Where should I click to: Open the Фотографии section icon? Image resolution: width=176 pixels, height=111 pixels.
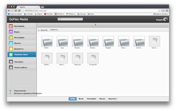pos(11,38)
